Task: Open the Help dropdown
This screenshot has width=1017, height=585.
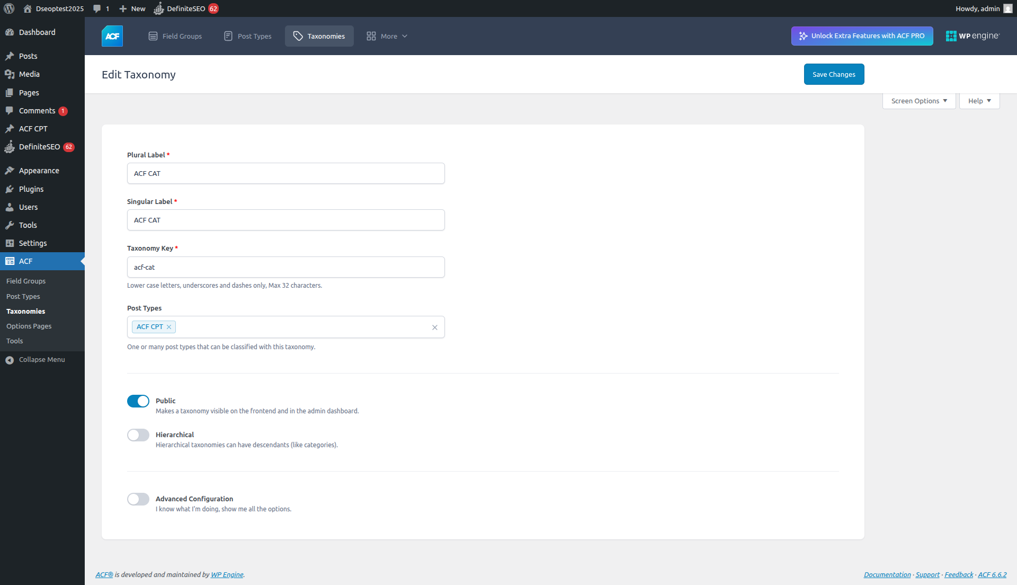Action: click(x=979, y=101)
